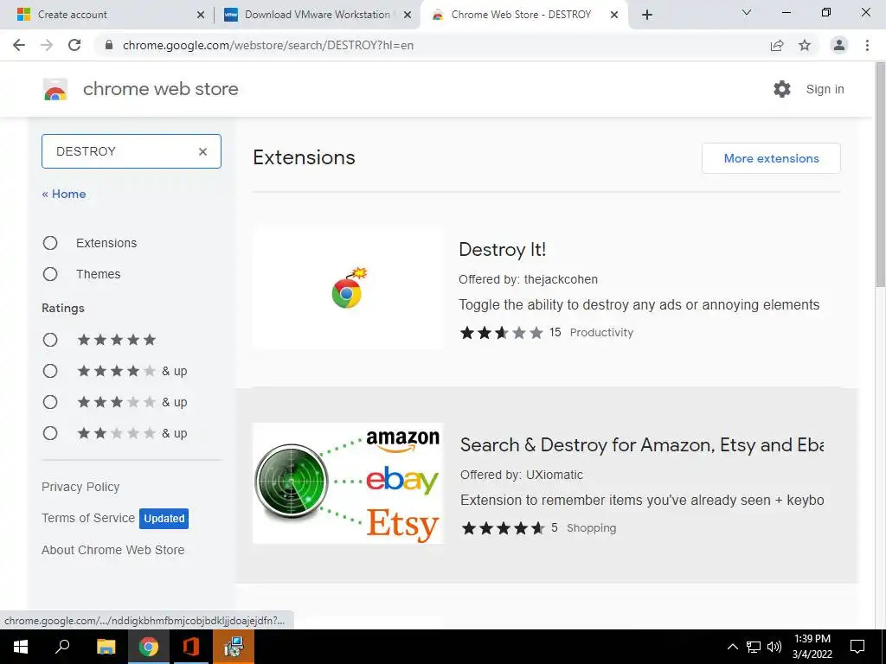886x664 pixels.
Task: Click the More extensions button
Action: click(771, 158)
